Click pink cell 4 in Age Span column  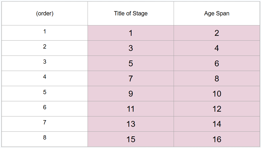217,48
